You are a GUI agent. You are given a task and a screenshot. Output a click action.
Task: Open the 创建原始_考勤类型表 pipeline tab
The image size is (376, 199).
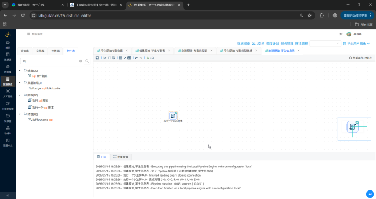(x=192, y=51)
